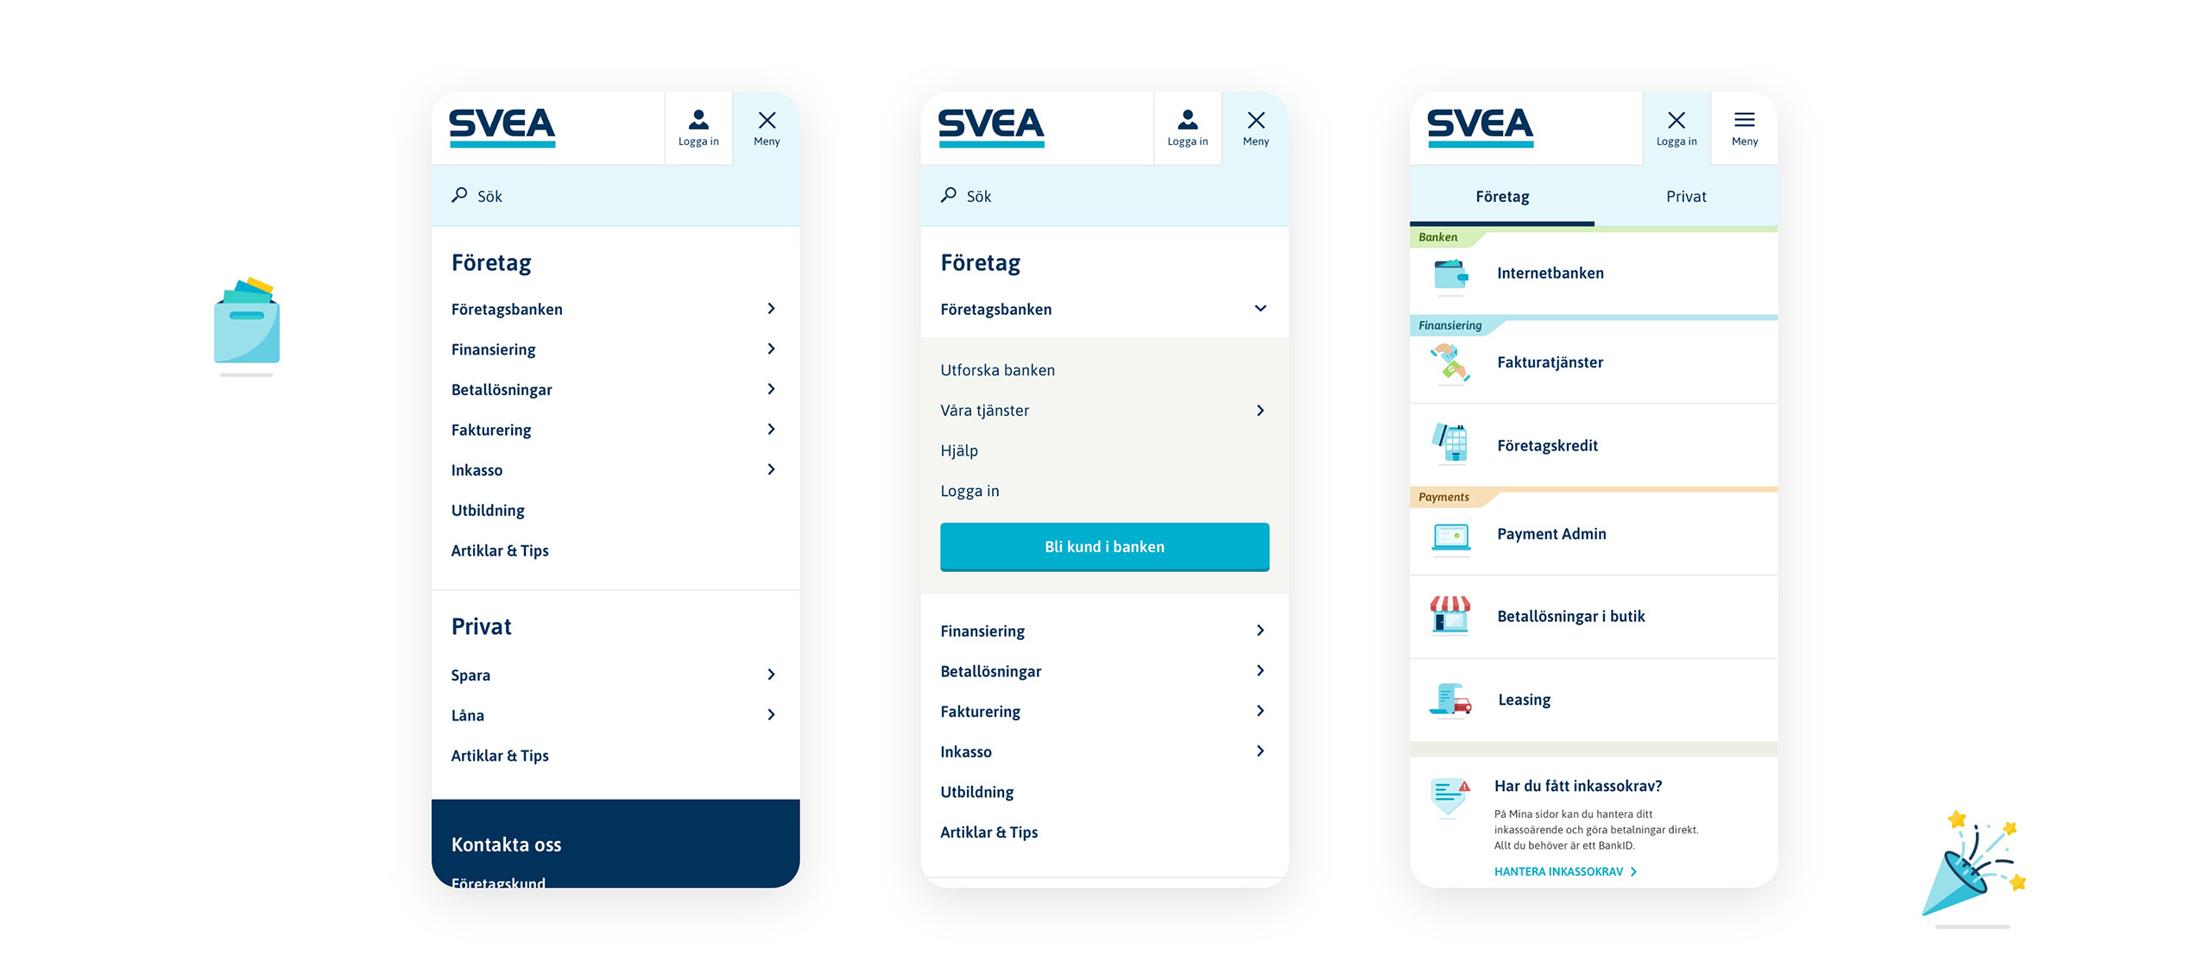Screen dimensions: 2210x980
Task: Switch to the Privat tab
Action: 1686,196
